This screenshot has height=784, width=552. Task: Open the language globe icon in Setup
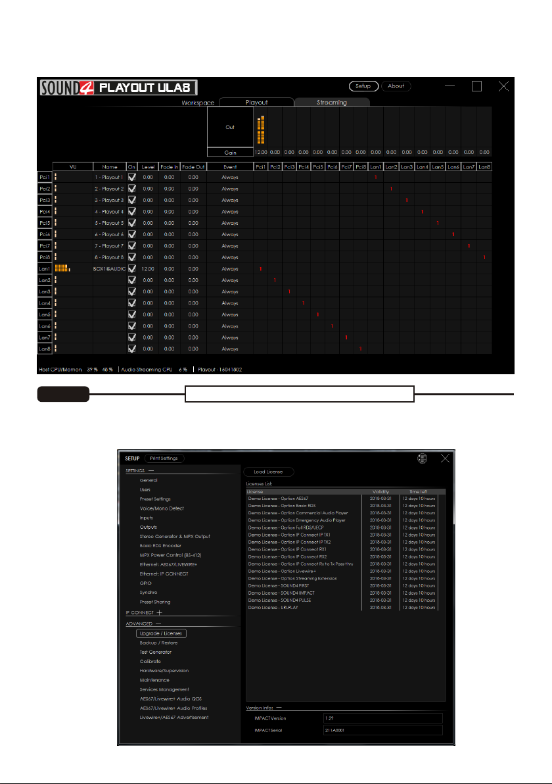[x=422, y=458]
